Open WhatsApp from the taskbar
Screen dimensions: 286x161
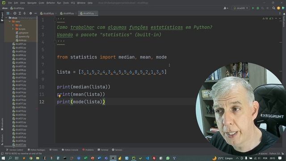pos(168,158)
